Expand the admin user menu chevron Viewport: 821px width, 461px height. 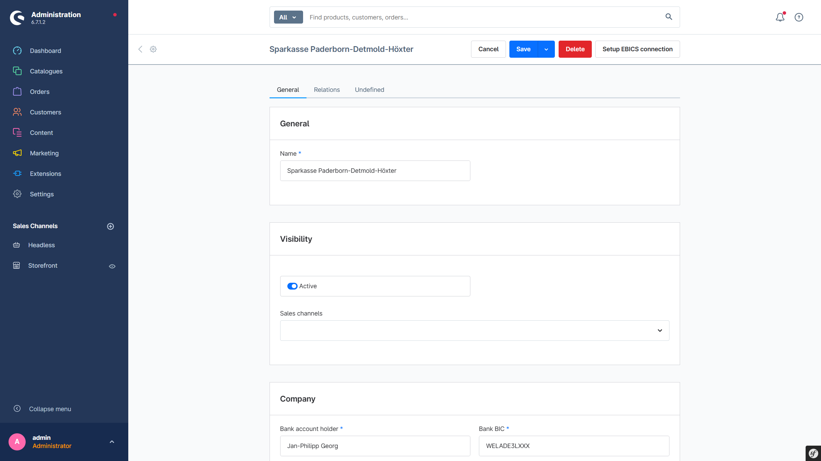tap(112, 442)
